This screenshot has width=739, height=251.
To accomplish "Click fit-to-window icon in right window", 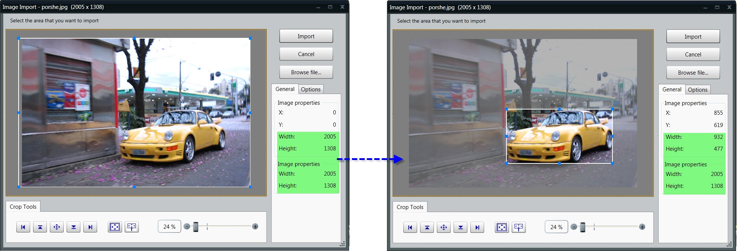I will [518, 227].
